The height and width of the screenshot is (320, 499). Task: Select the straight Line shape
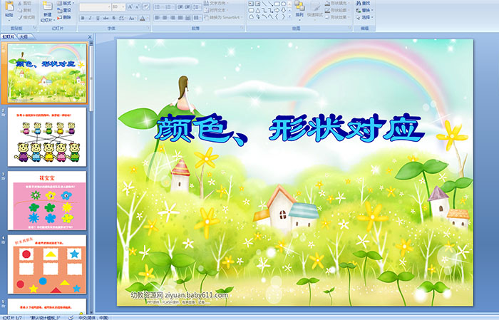click(264, 4)
